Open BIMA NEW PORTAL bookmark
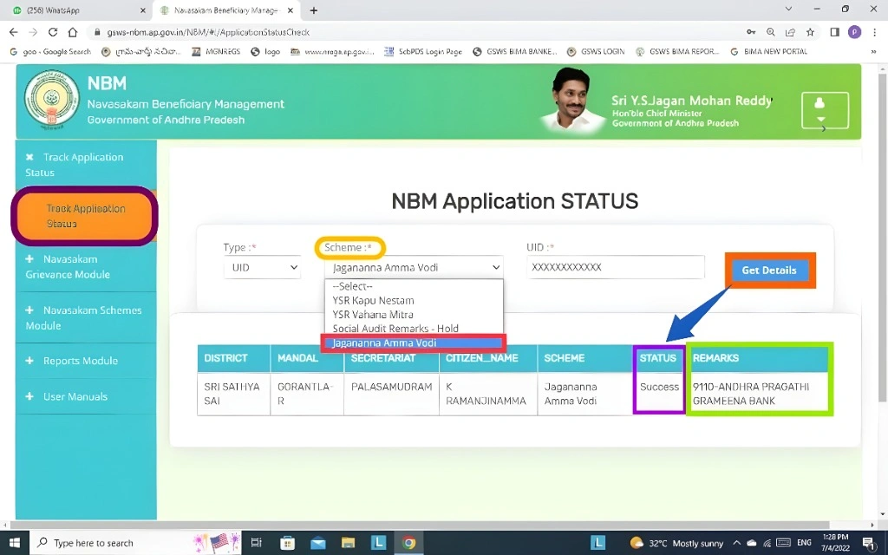Image resolution: width=888 pixels, height=555 pixels. coord(768,51)
